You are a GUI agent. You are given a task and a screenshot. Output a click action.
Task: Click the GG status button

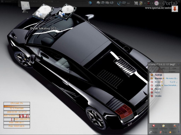click(x=172, y=132)
